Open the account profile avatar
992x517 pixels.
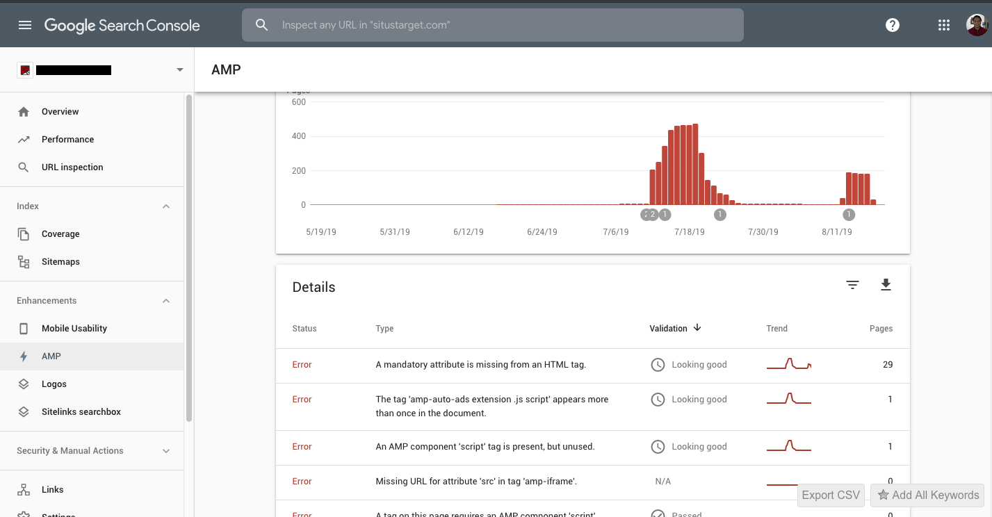(x=977, y=25)
